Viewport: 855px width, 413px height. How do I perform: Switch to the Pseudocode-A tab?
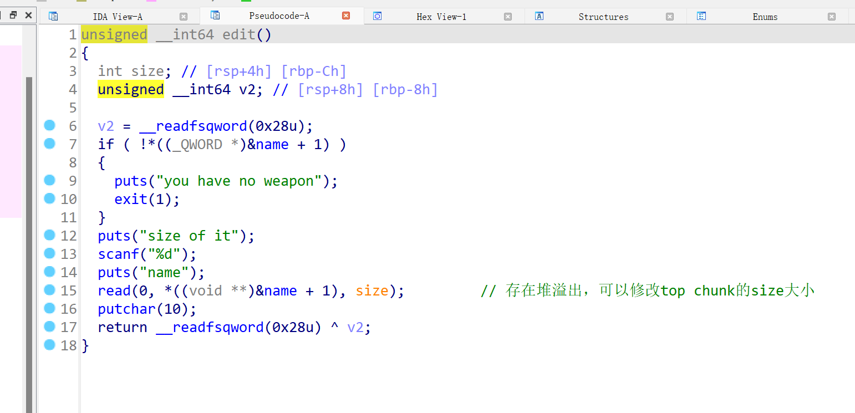pyautogui.click(x=279, y=16)
